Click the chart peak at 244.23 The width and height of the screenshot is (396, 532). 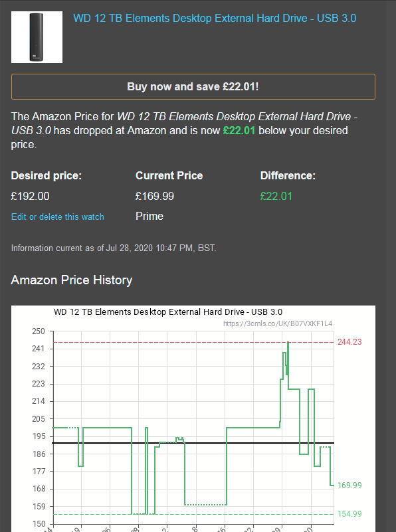(x=288, y=343)
